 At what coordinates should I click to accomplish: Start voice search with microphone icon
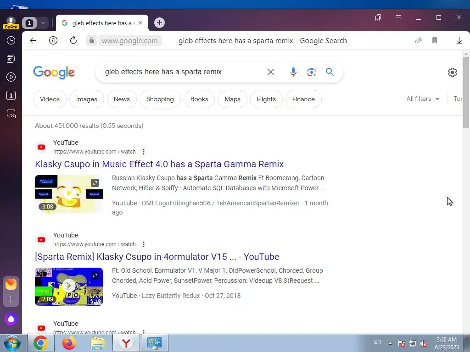pyautogui.click(x=293, y=72)
